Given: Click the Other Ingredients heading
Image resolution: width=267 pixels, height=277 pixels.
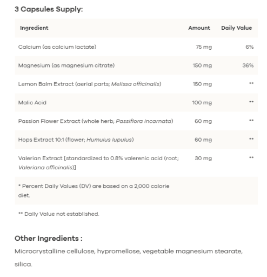Looking at the screenshot, I should [49, 239].
